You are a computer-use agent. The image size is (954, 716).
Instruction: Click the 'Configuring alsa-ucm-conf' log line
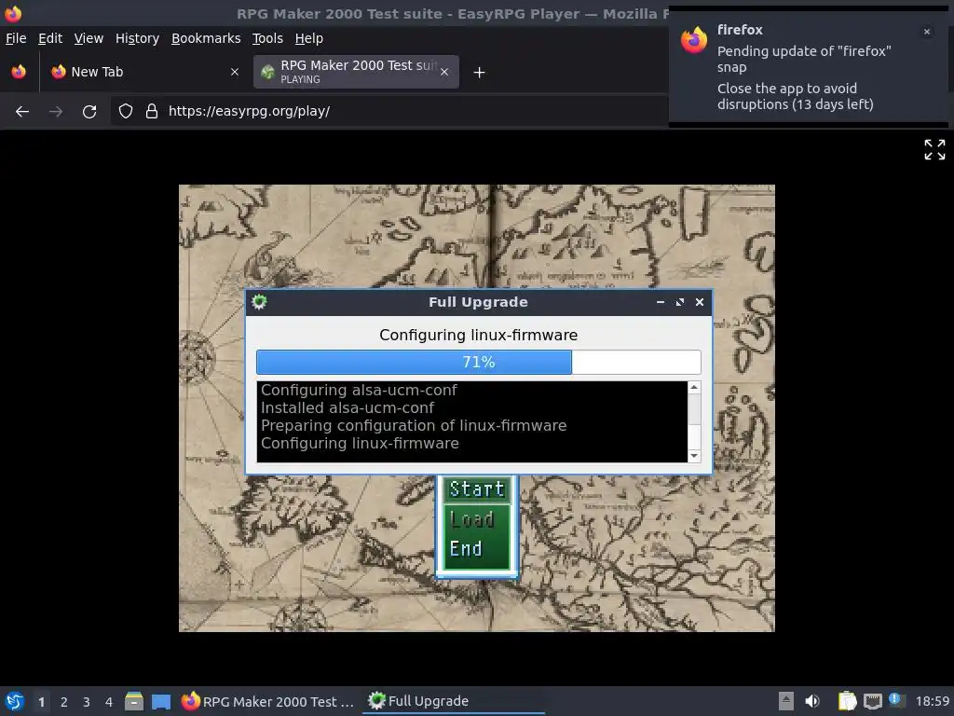coord(359,391)
